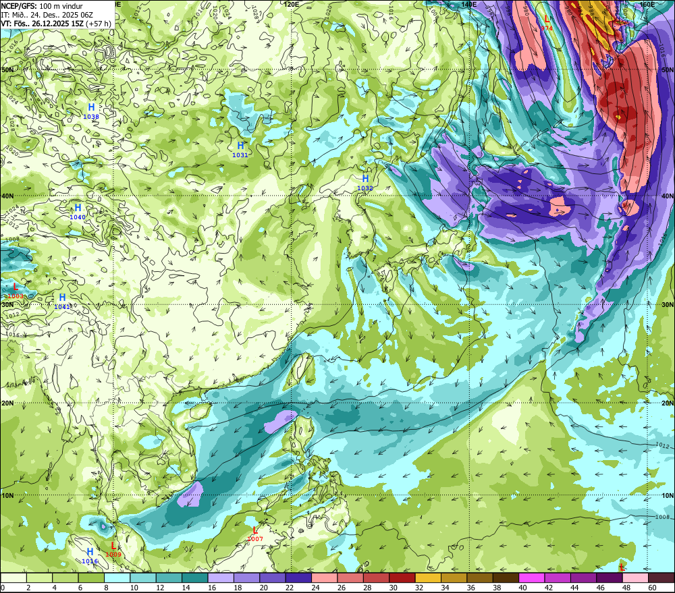Click the 30N latitude label on the left edge
Screen dimensions: 675x593
point(7,305)
